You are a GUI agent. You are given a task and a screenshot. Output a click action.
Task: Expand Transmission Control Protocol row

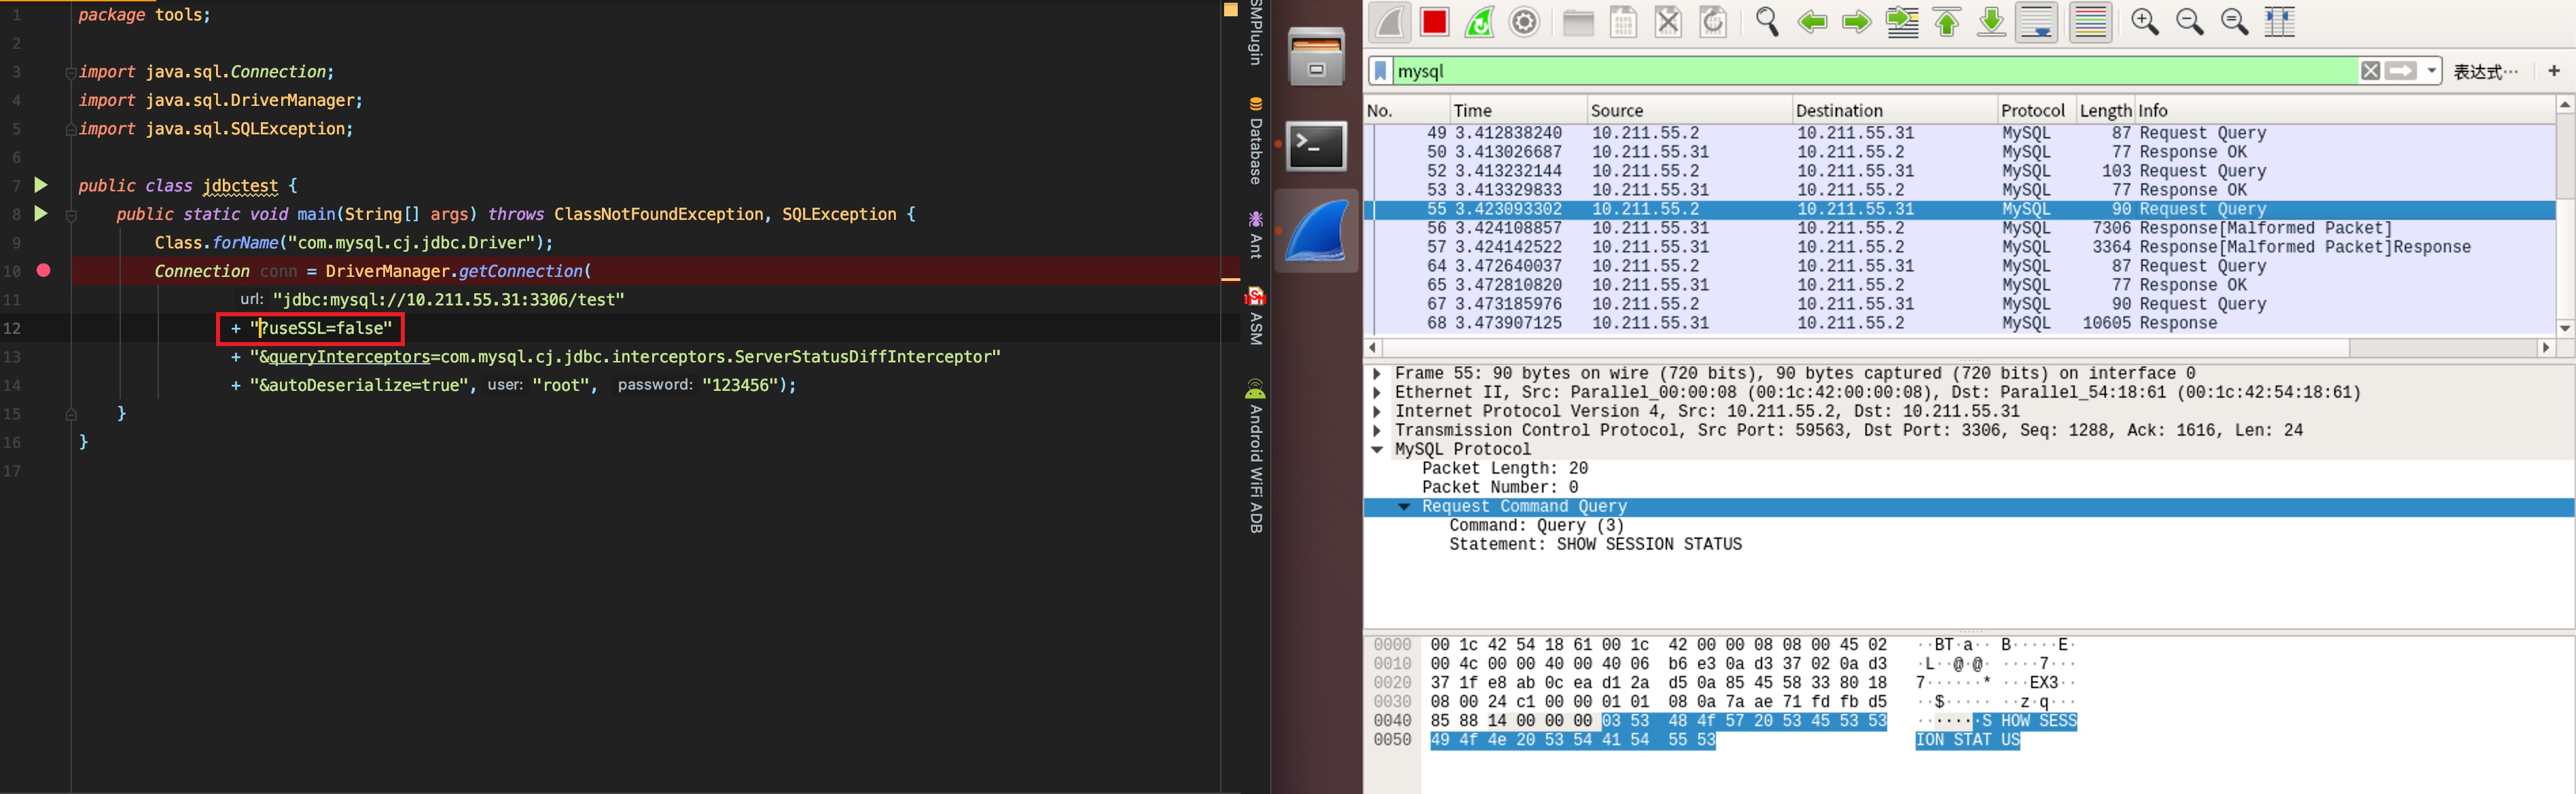click(x=1377, y=430)
